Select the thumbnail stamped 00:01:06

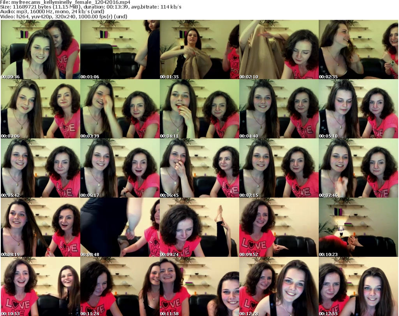tap(120, 49)
